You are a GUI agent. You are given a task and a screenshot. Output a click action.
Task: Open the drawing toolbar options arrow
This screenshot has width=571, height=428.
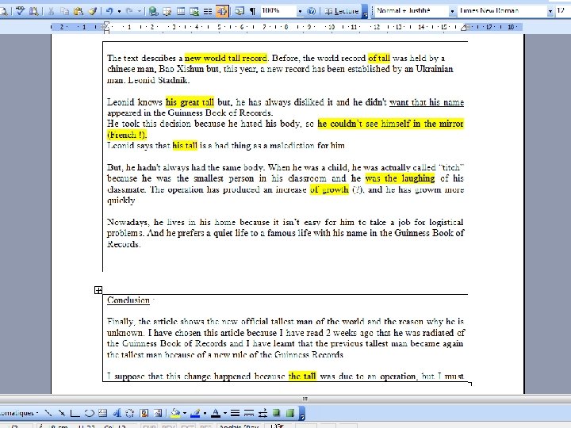click(301, 414)
